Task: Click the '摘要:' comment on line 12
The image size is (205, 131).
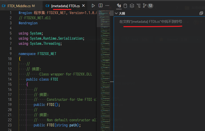Action: [x=37, y=69]
